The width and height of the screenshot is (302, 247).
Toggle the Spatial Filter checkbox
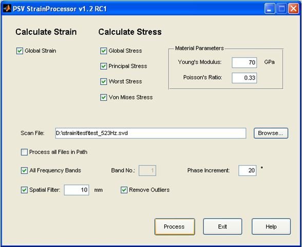[24, 190]
